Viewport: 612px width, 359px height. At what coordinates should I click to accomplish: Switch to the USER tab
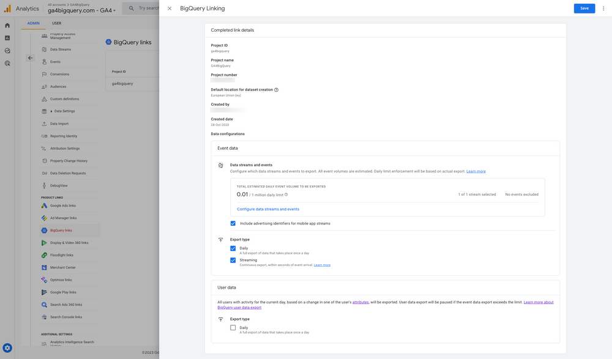pyautogui.click(x=57, y=23)
